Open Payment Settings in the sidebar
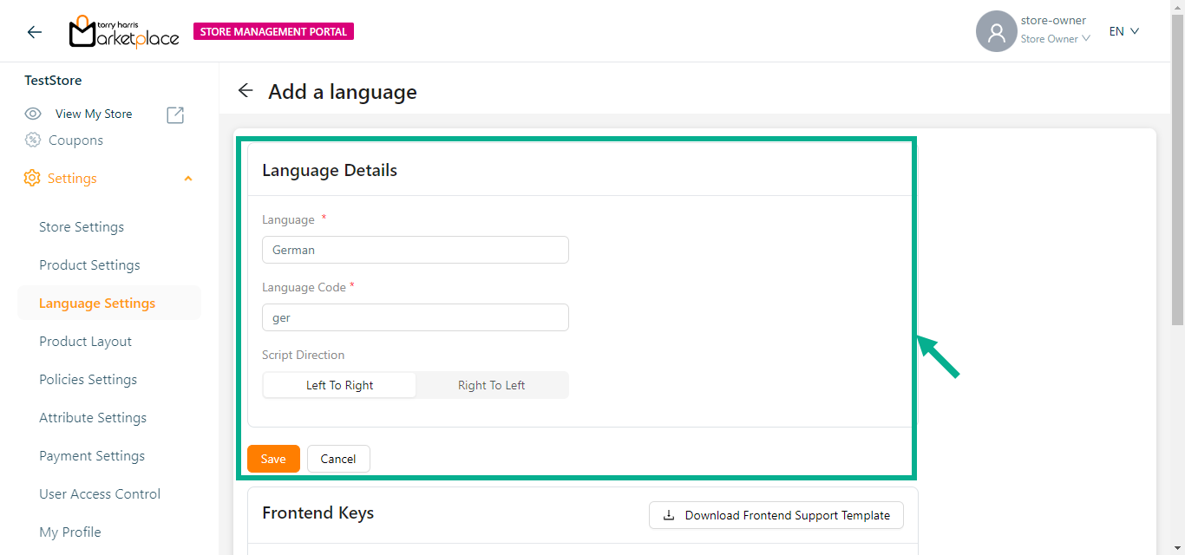1185x555 pixels. click(92, 456)
